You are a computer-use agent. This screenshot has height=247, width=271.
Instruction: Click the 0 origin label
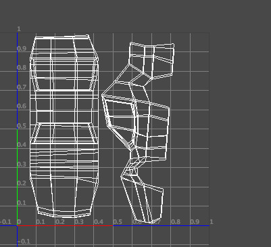tap(20, 222)
